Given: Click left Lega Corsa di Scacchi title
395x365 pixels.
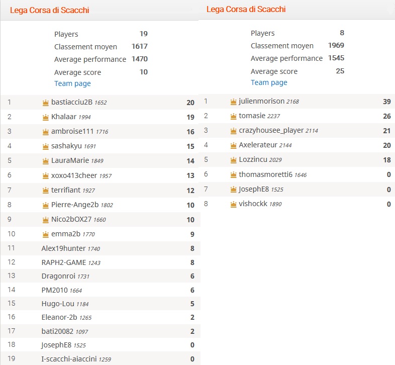Looking at the screenshot, I should [49, 10].
